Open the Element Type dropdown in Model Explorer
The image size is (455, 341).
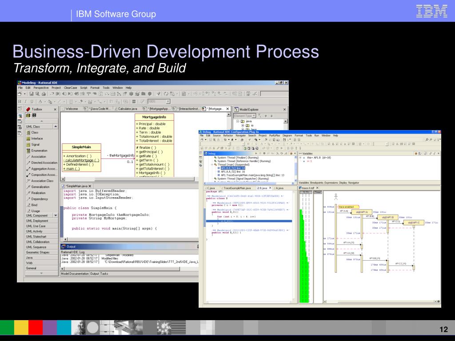[254, 116]
